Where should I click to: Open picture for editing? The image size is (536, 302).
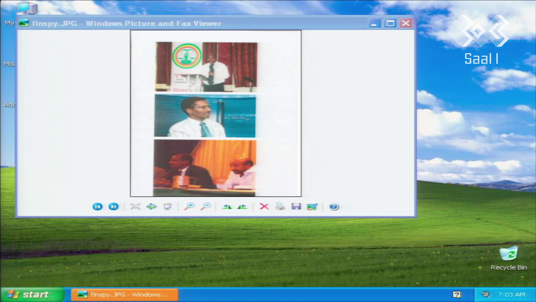(312, 207)
